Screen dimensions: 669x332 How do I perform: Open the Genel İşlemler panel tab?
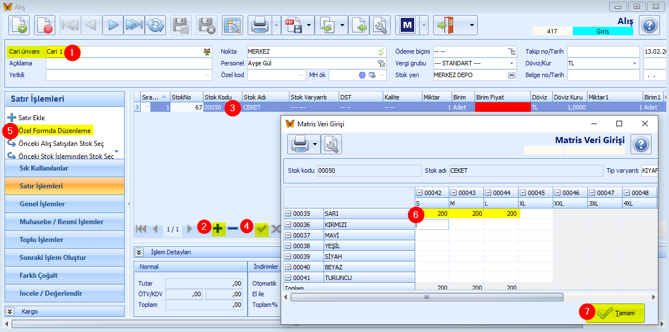coord(64,204)
